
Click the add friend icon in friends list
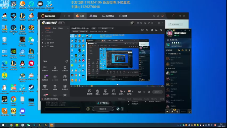click(179, 50)
